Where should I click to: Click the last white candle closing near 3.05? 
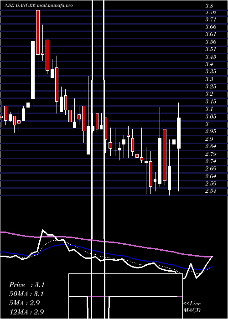[179, 133]
